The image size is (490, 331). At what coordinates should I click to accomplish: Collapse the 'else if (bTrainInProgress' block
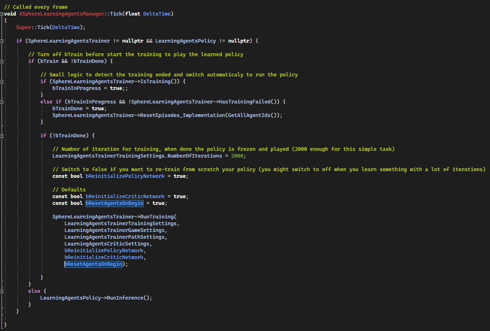(x=2, y=102)
